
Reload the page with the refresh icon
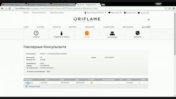pyautogui.click(x=10, y=9)
